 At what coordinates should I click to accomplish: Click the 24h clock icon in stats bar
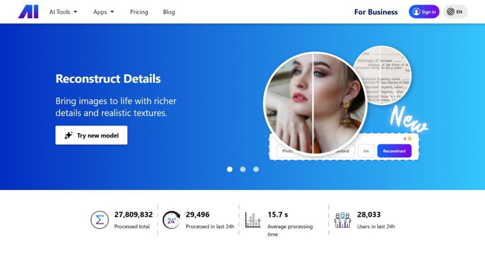171,220
